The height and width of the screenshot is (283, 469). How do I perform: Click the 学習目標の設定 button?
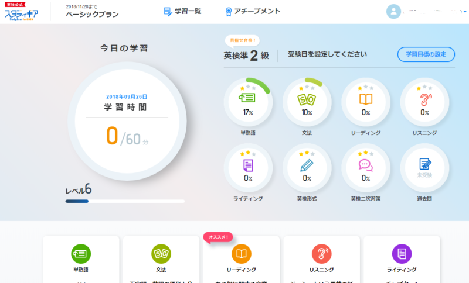coord(426,54)
